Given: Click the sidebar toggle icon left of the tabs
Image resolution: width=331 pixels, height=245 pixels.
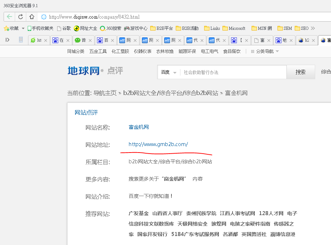Looking at the screenshot, I should (x=7, y=40).
